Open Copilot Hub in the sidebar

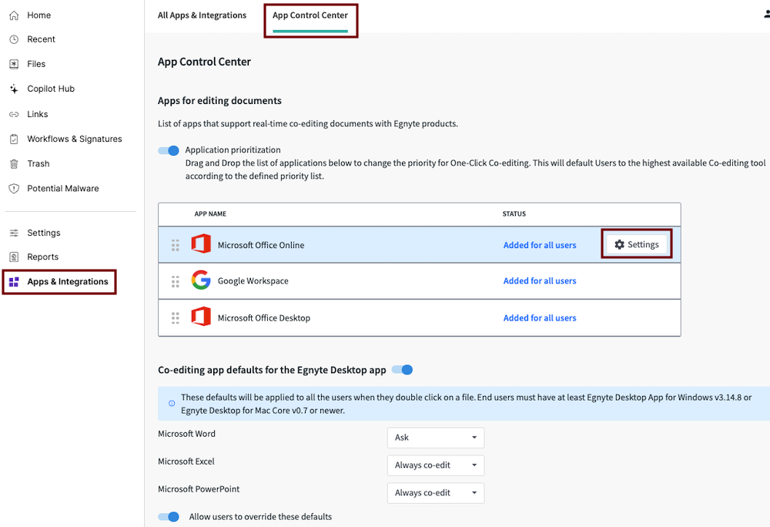[51, 89]
